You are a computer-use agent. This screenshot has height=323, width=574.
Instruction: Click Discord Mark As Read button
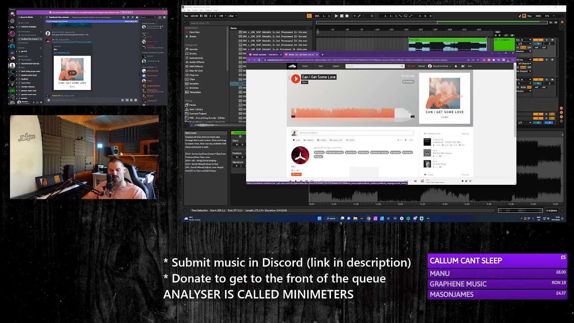(131, 22)
